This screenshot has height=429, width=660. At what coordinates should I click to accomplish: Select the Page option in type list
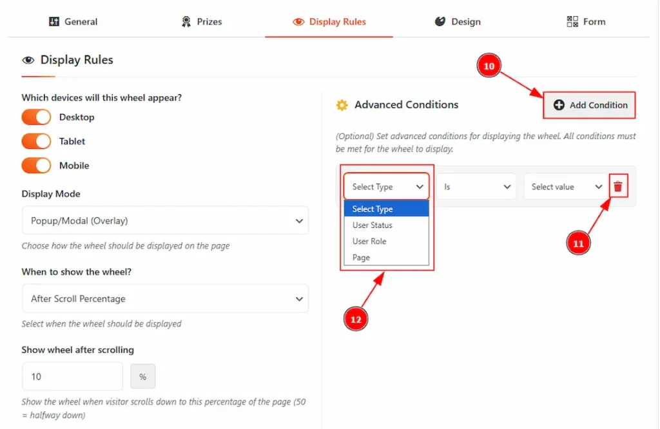pyautogui.click(x=362, y=258)
